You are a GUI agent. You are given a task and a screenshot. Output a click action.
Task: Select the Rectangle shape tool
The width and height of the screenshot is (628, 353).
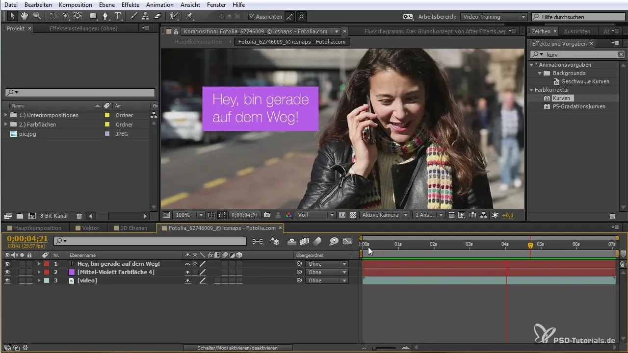(93, 16)
